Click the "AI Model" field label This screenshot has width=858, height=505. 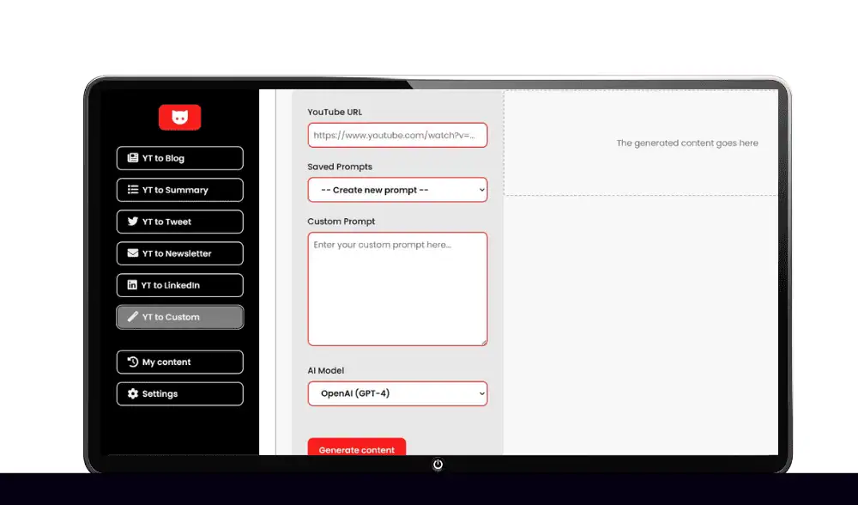click(325, 370)
